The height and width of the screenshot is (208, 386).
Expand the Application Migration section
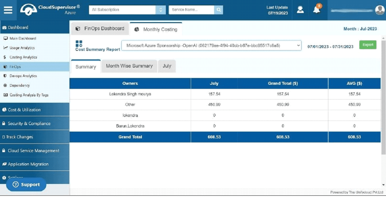point(35,164)
